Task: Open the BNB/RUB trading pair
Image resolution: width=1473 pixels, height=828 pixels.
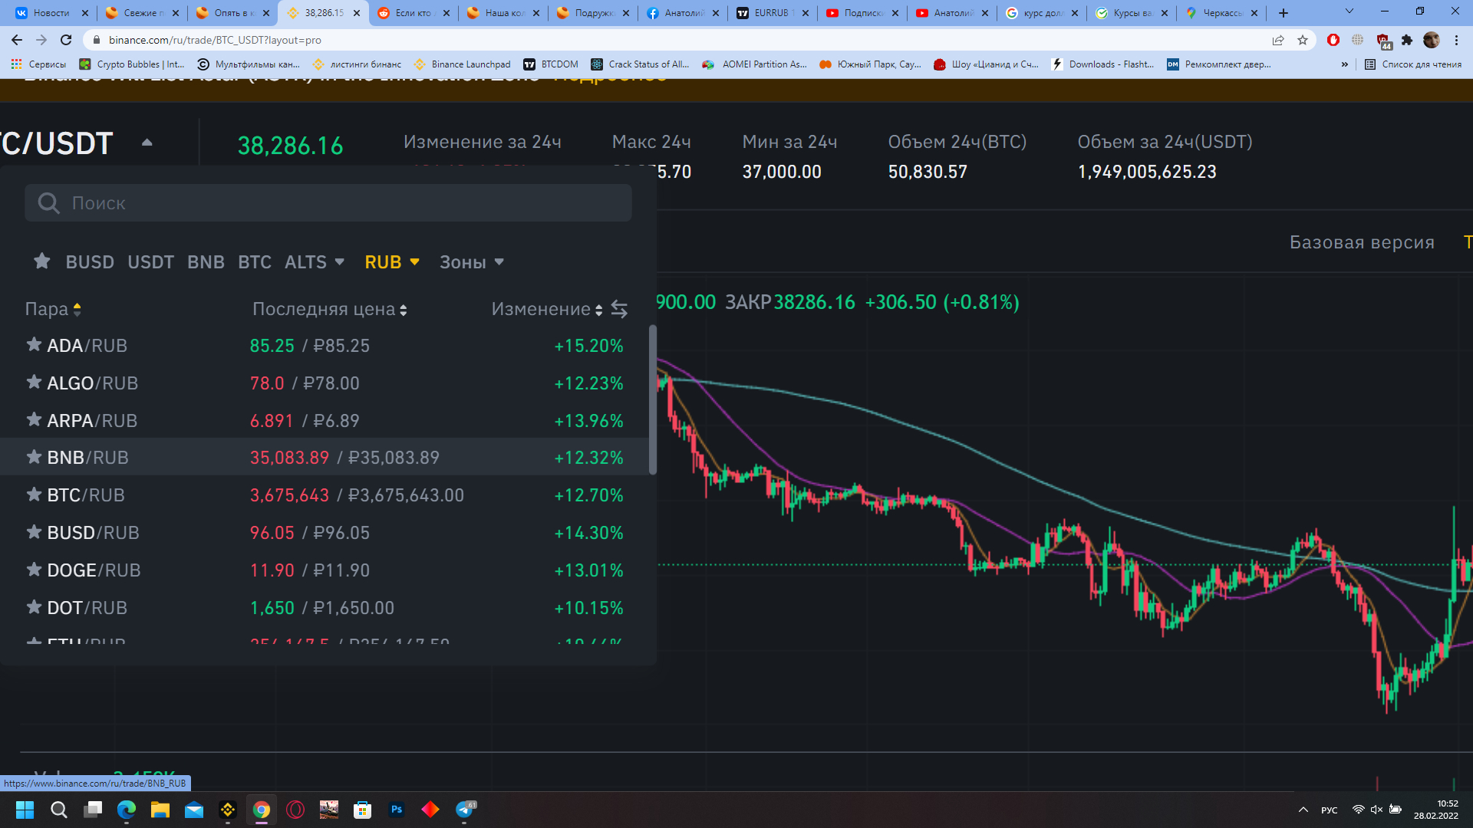Action: tap(87, 458)
